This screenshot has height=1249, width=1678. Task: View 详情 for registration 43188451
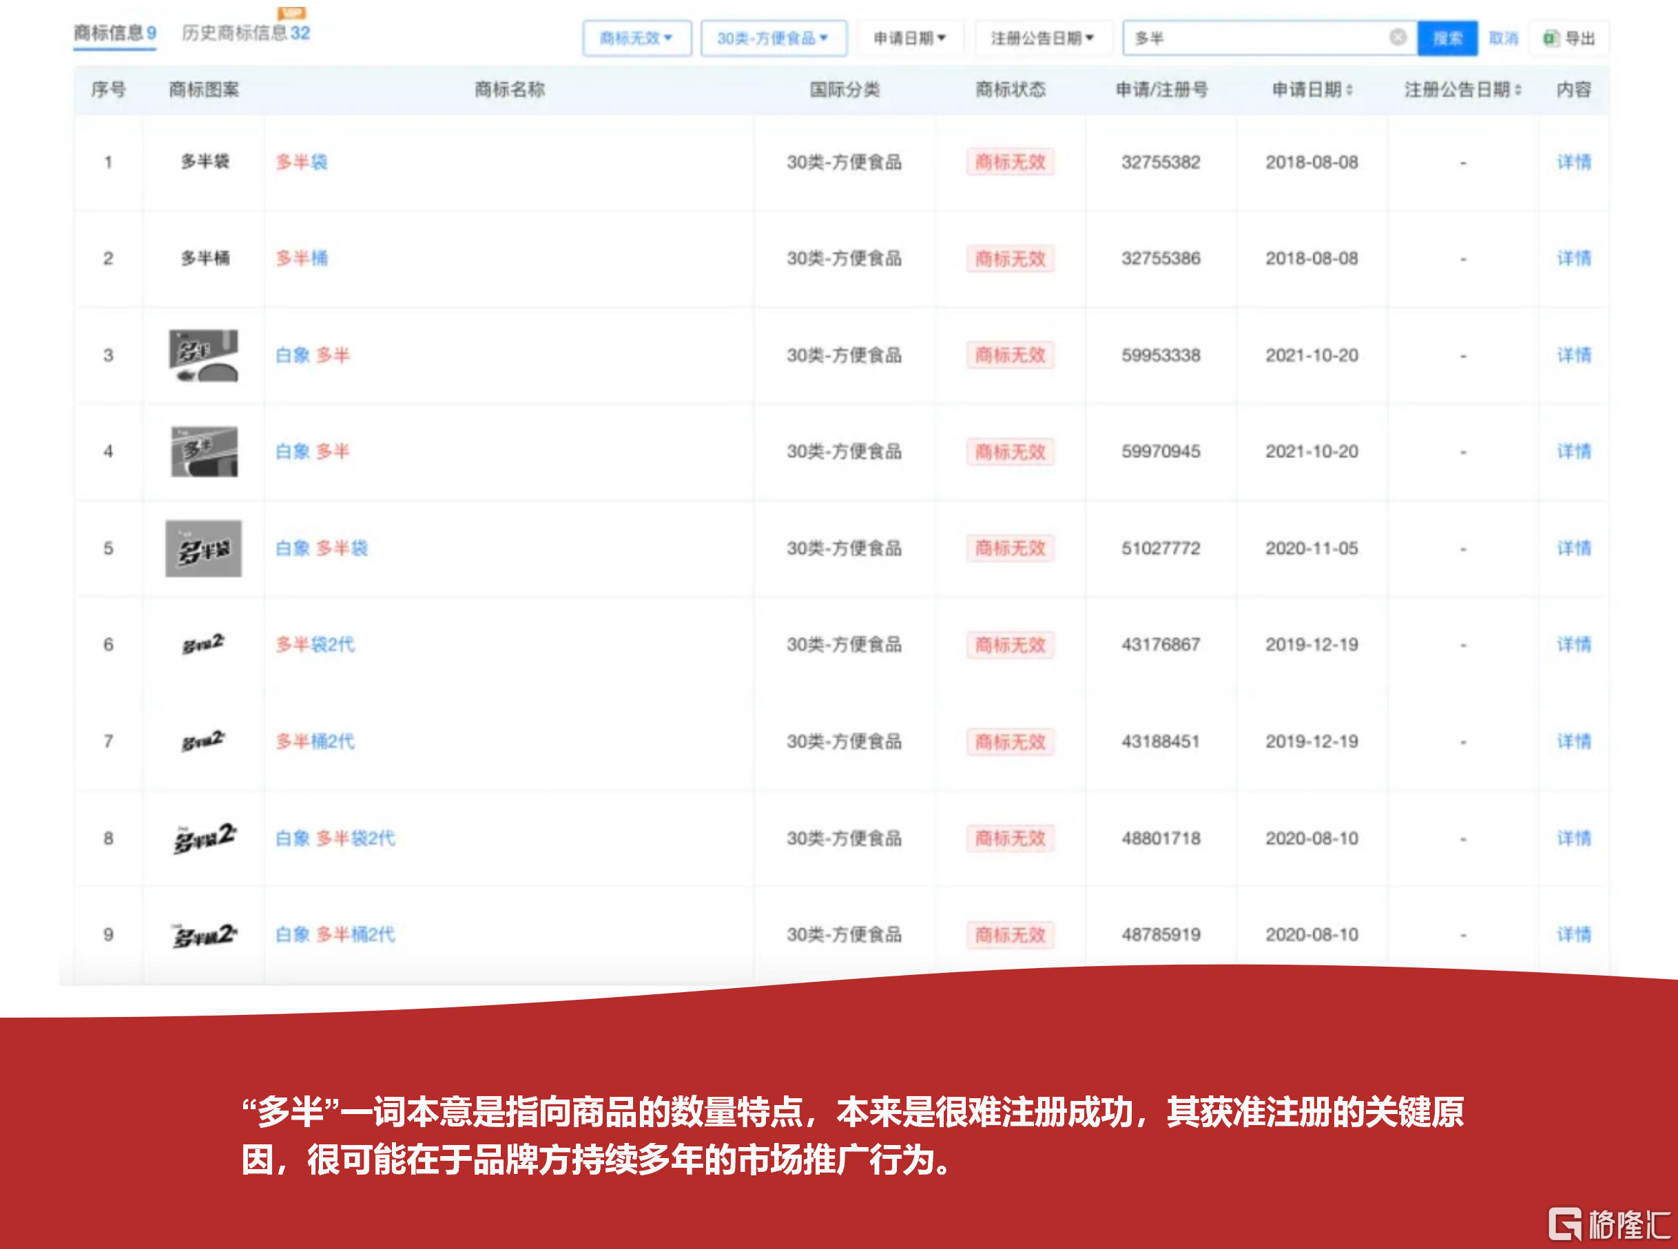[1574, 742]
